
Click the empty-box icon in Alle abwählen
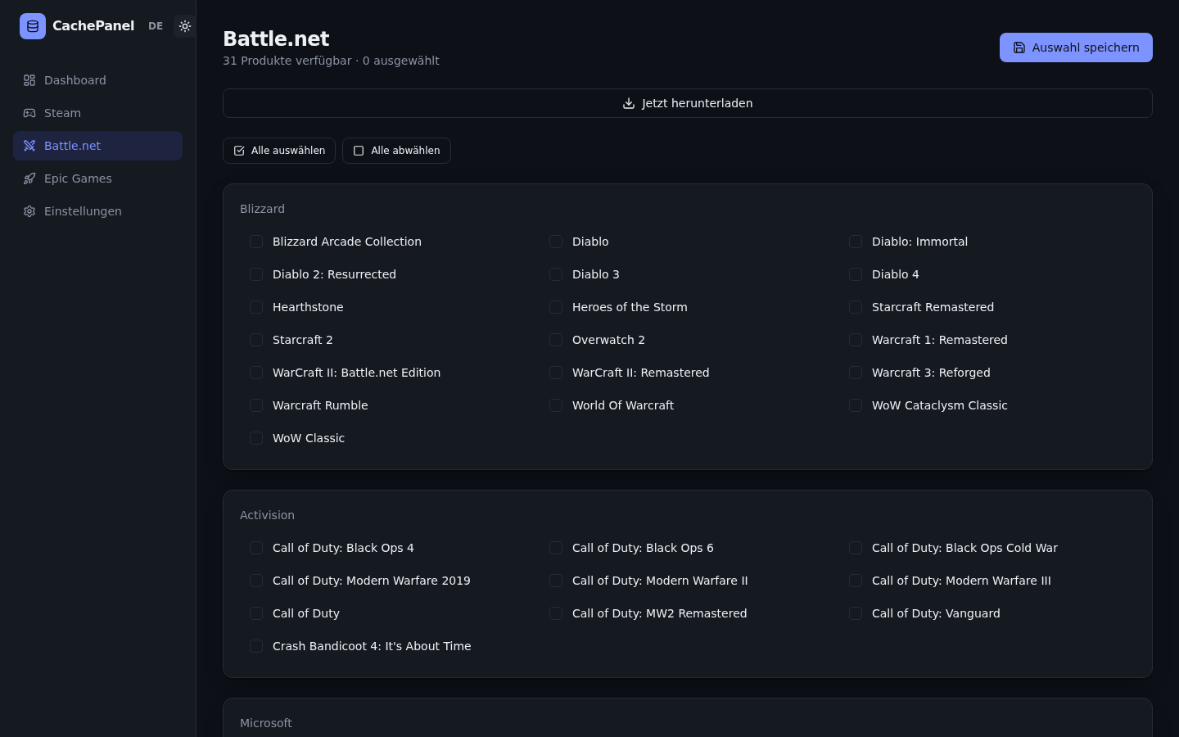point(359,151)
